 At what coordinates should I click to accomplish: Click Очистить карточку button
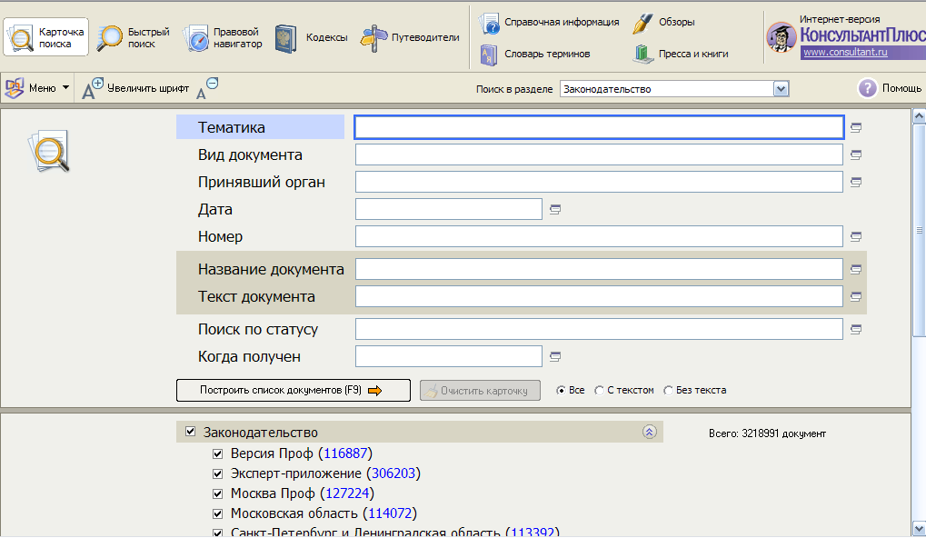480,391
